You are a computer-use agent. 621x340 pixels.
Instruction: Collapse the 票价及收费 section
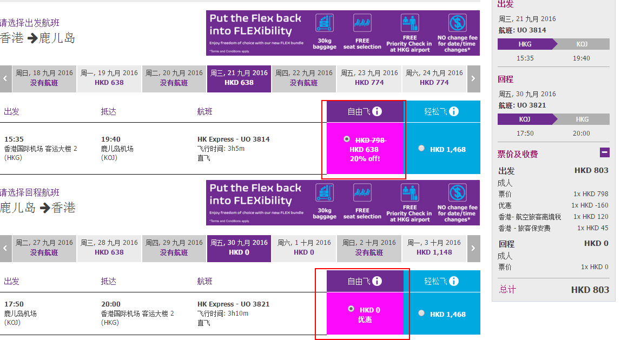click(605, 152)
